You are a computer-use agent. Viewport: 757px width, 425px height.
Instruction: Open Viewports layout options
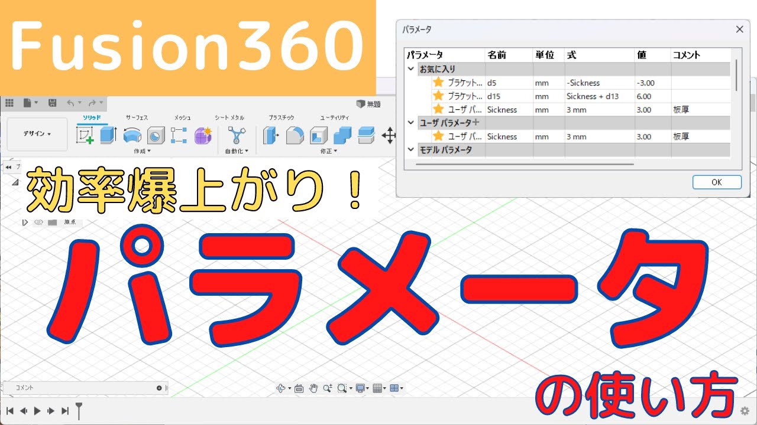click(394, 388)
